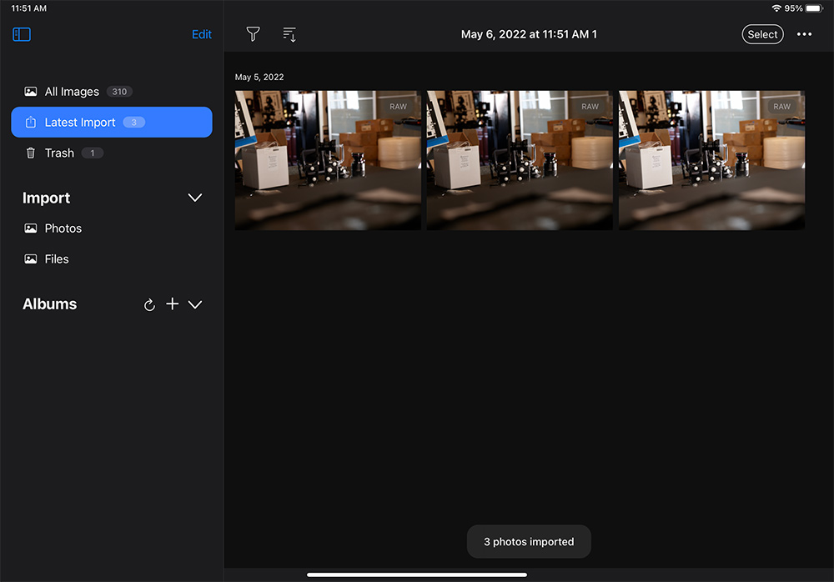Click the Photos import icon
Image resolution: width=834 pixels, height=582 pixels.
(x=31, y=228)
